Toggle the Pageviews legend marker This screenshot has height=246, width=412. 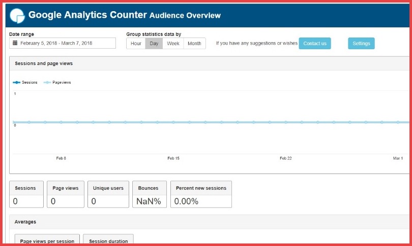pyautogui.click(x=47, y=82)
